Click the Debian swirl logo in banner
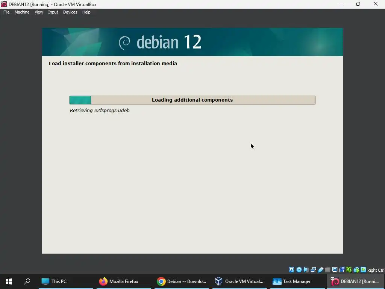Screen dimensions: 385x289 [x=124, y=43]
